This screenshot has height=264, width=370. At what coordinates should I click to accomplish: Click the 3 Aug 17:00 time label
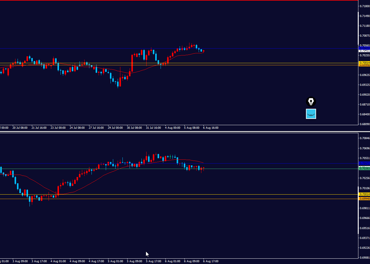(39, 261)
